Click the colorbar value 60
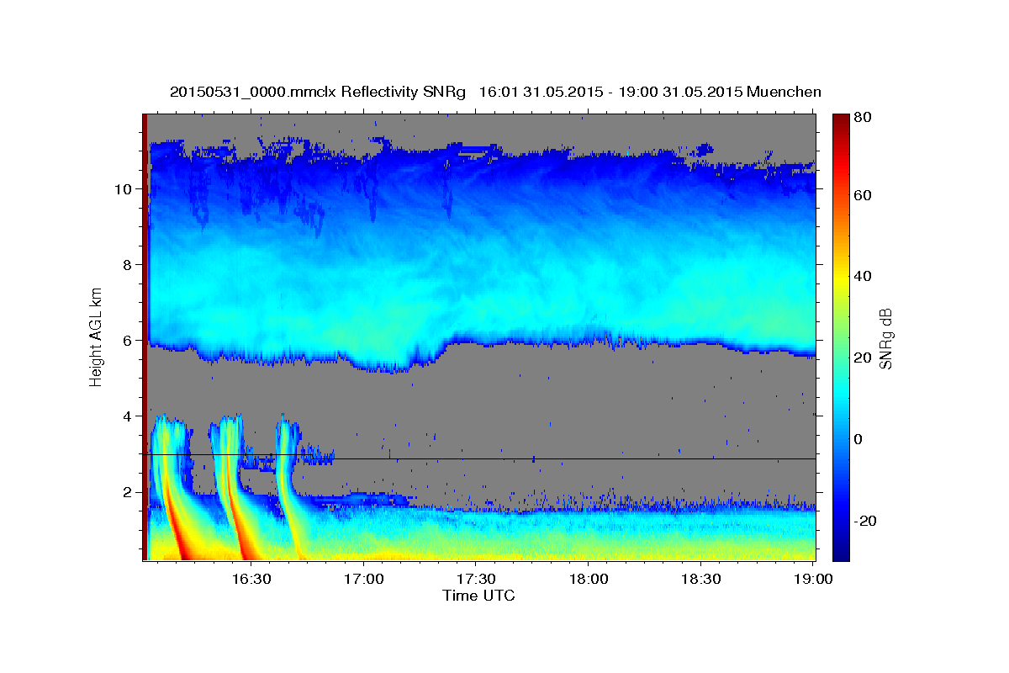The width and height of the screenshot is (1009, 673). 862,195
